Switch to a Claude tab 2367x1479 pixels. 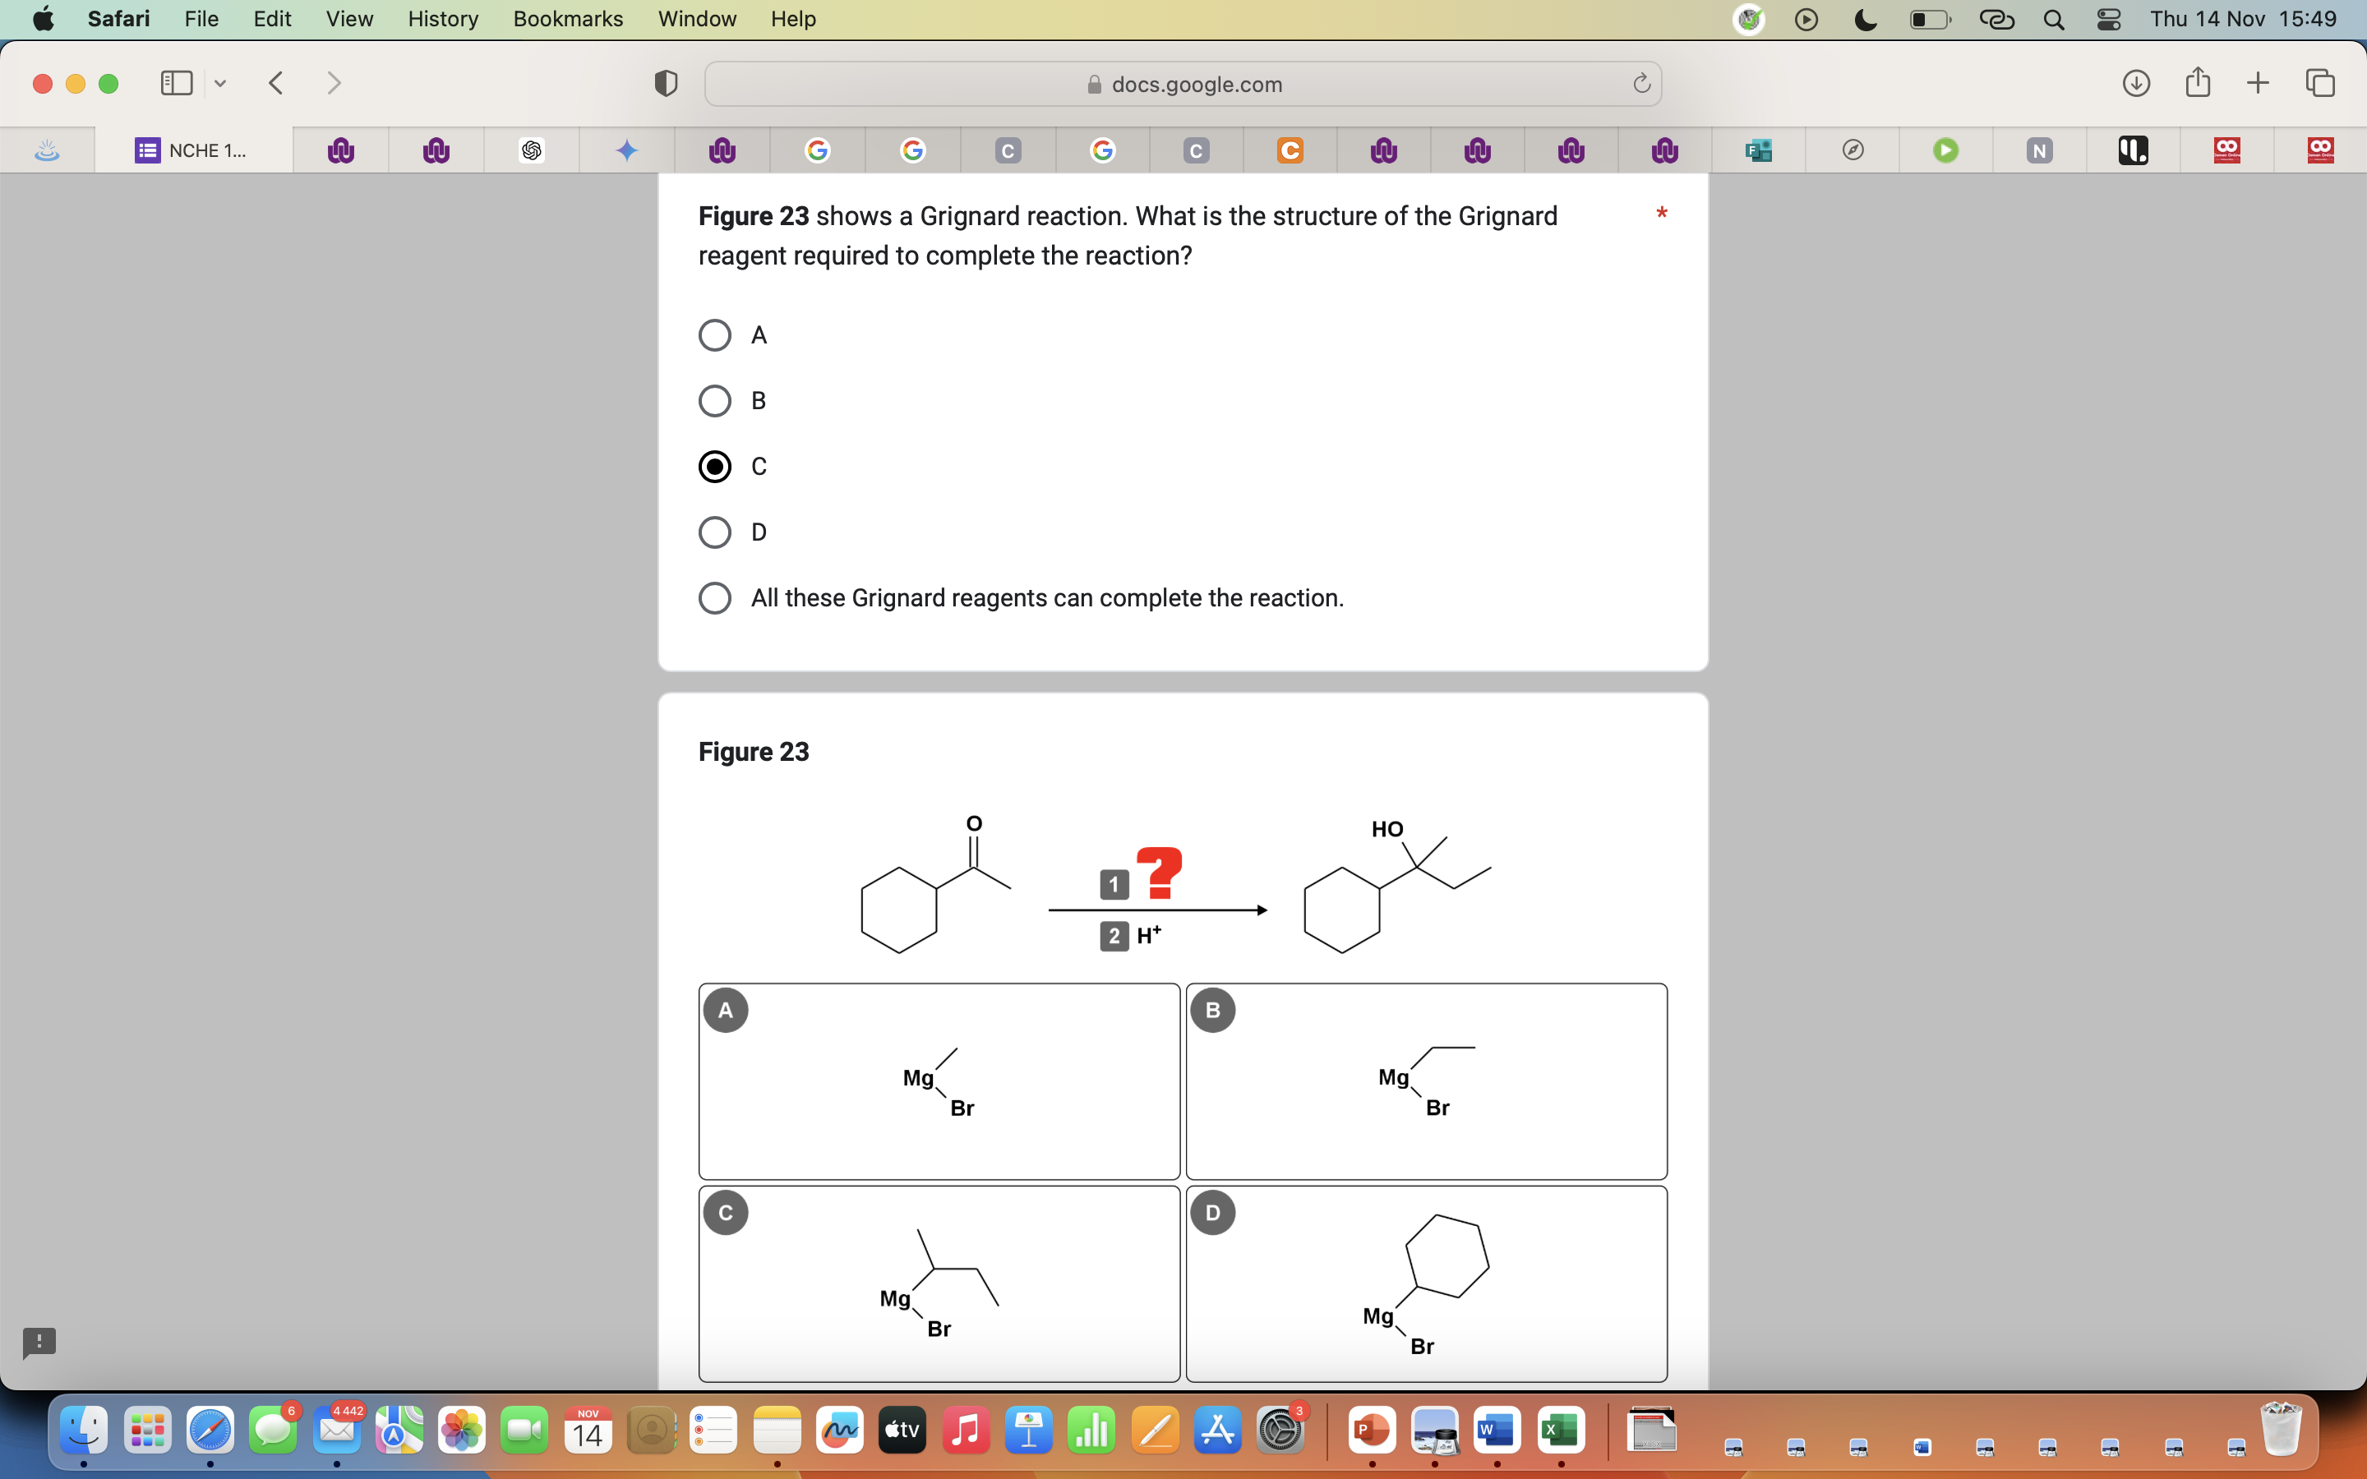point(1008,150)
